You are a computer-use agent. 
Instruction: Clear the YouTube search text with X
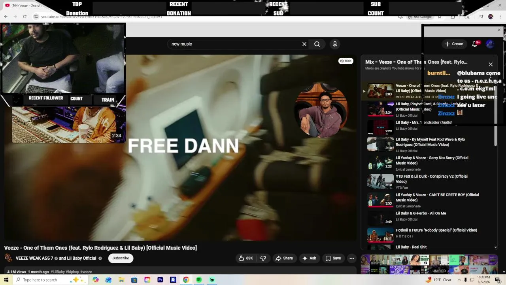304,44
